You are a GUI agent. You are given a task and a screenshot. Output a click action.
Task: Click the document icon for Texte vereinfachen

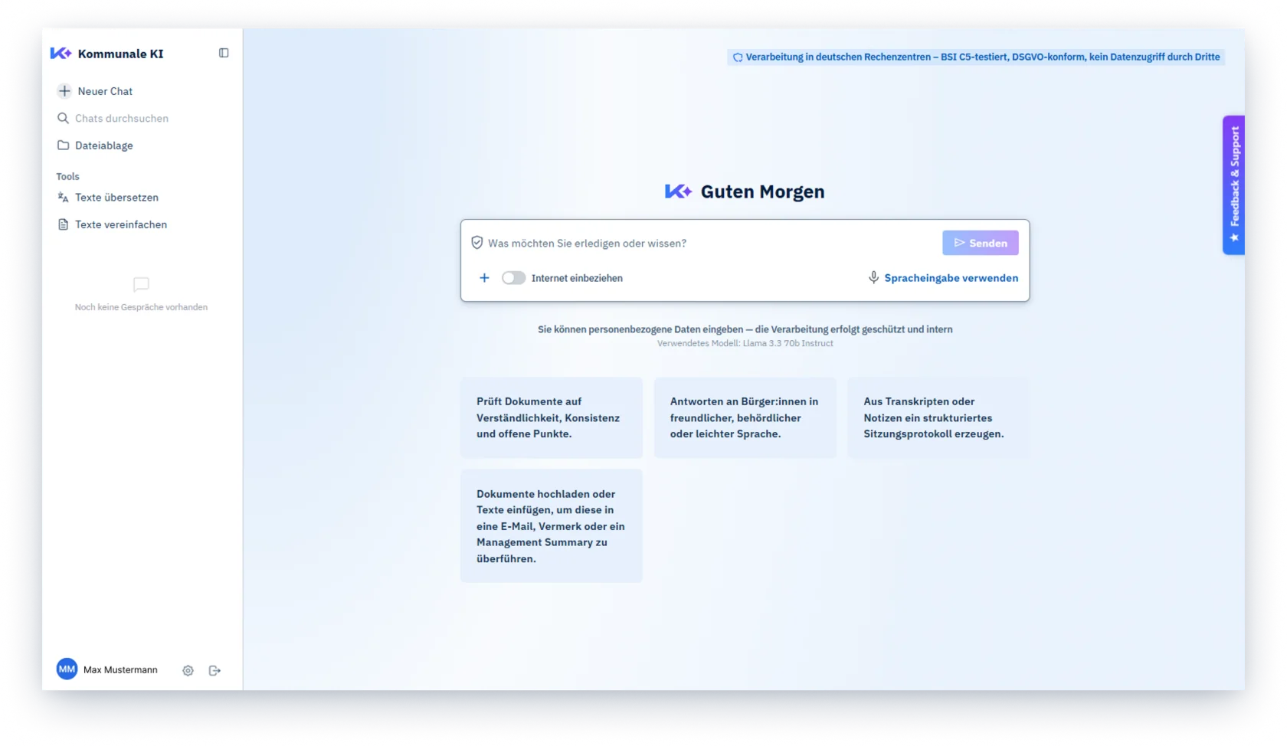coord(63,224)
